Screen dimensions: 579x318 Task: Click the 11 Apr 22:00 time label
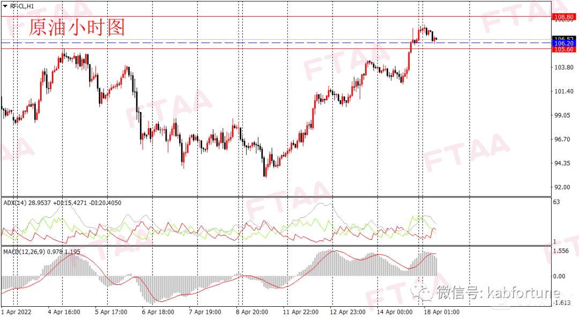(300, 312)
